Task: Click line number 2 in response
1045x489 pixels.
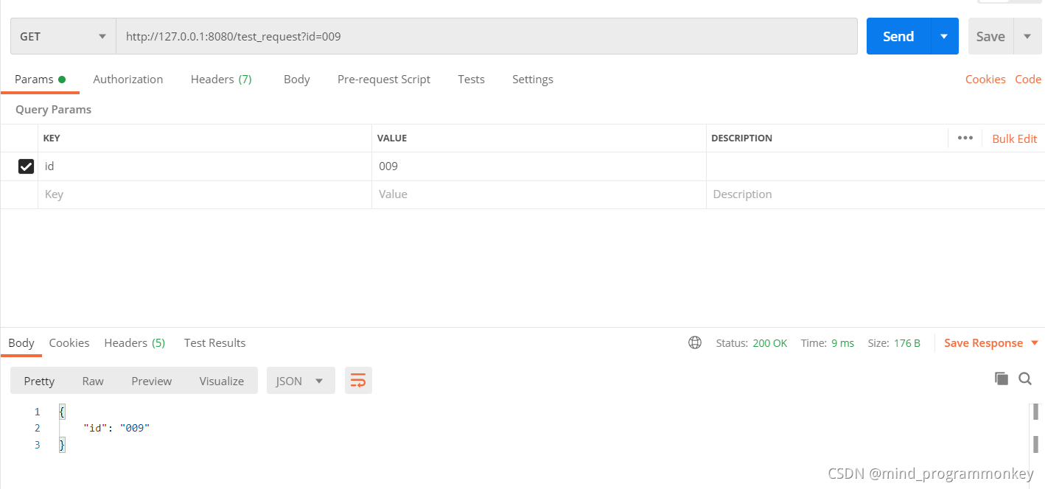Action: (38, 428)
